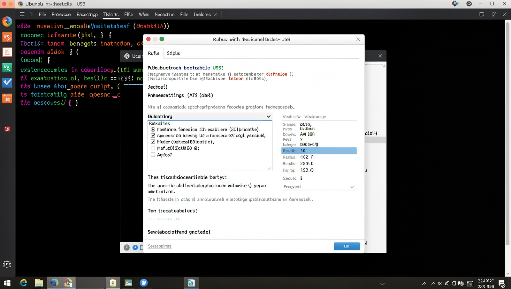The image size is (511, 289).
Task: Select the 'Recche: 283.0' row
Action: point(319,163)
